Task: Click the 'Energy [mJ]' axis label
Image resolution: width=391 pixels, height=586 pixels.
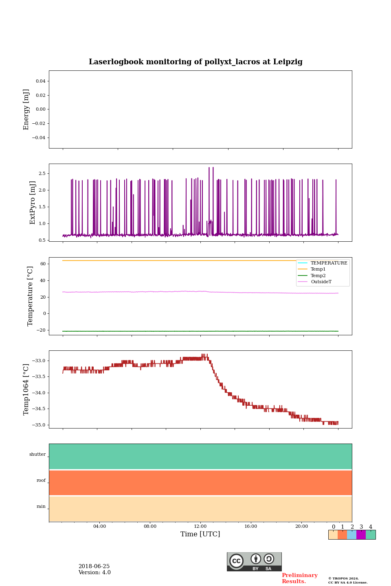Action: pyautogui.click(x=26, y=109)
